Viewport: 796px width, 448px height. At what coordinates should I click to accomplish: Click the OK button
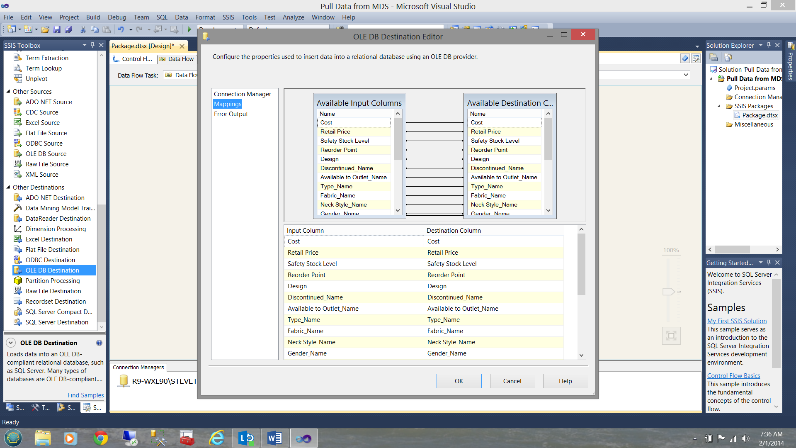pos(459,381)
